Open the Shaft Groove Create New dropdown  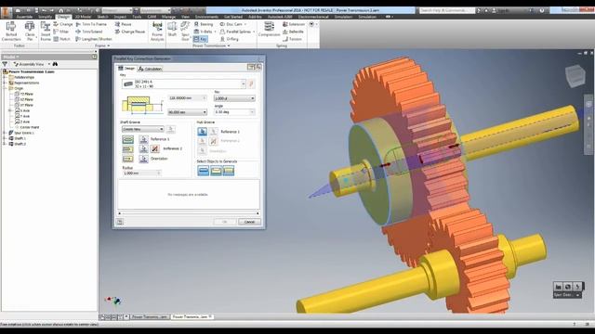pyautogui.click(x=161, y=129)
